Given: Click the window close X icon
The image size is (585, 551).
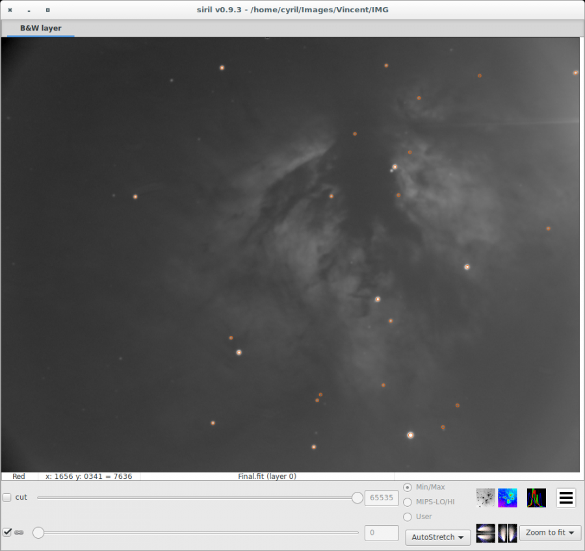Looking at the screenshot, I should [x=10, y=10].
